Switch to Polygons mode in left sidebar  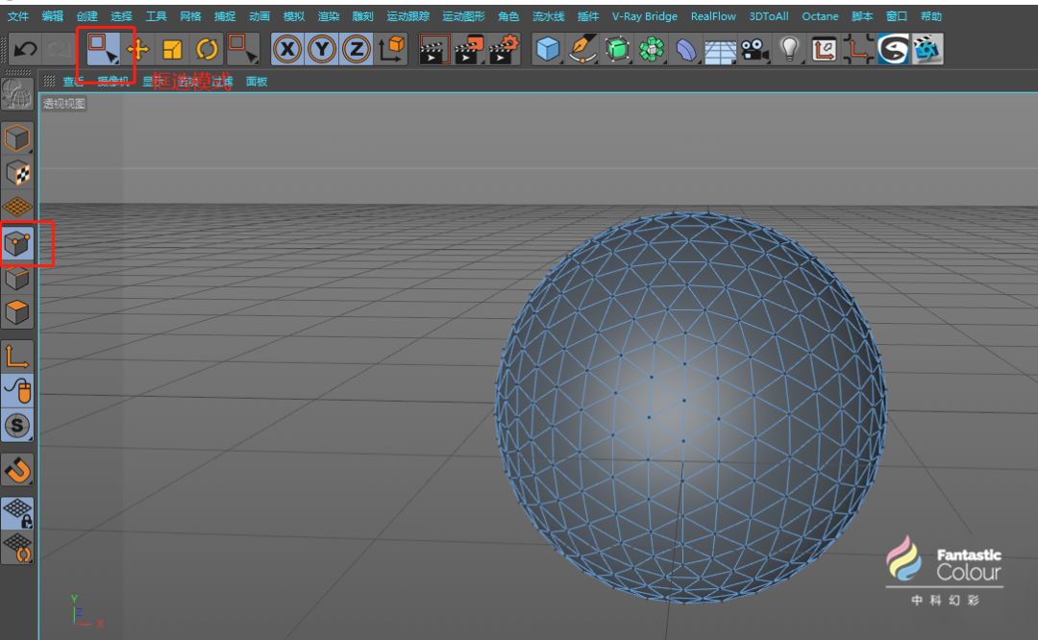(x=18, y=311)
